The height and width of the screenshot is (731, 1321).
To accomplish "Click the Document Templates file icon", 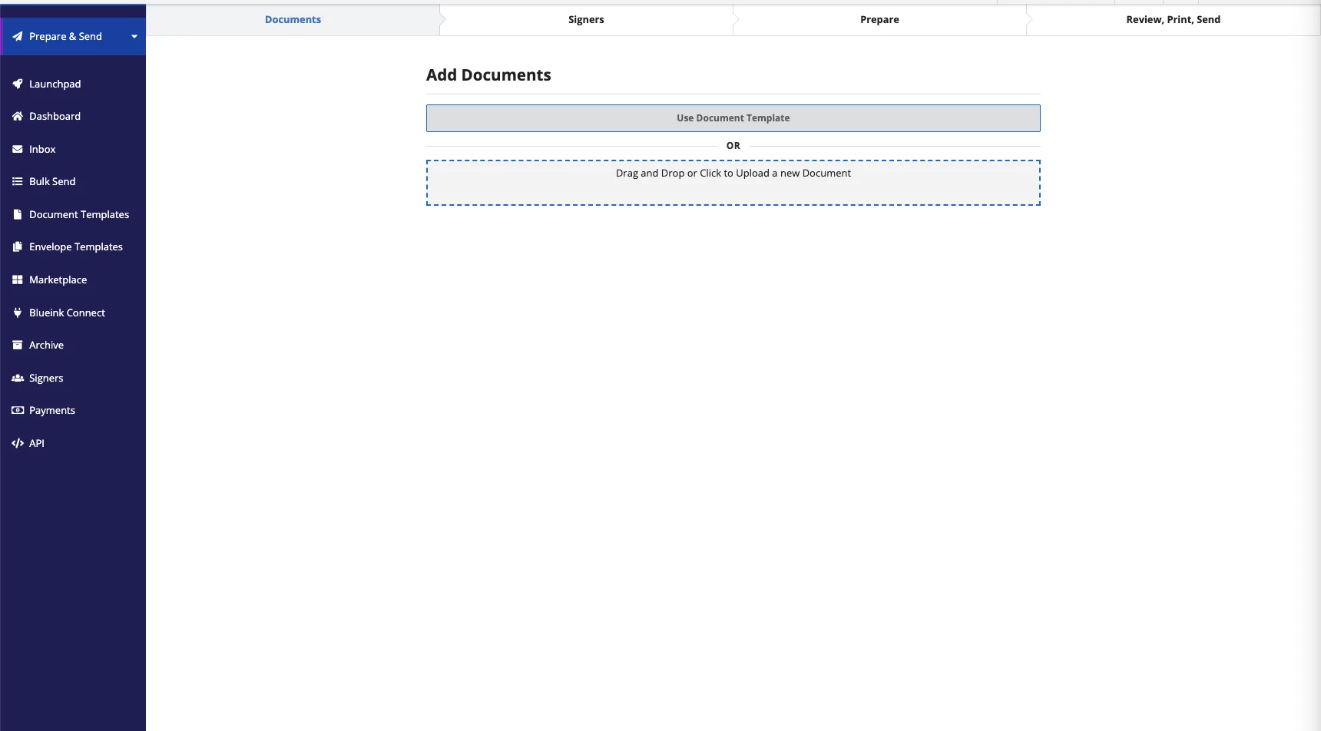I will point(17,214).
